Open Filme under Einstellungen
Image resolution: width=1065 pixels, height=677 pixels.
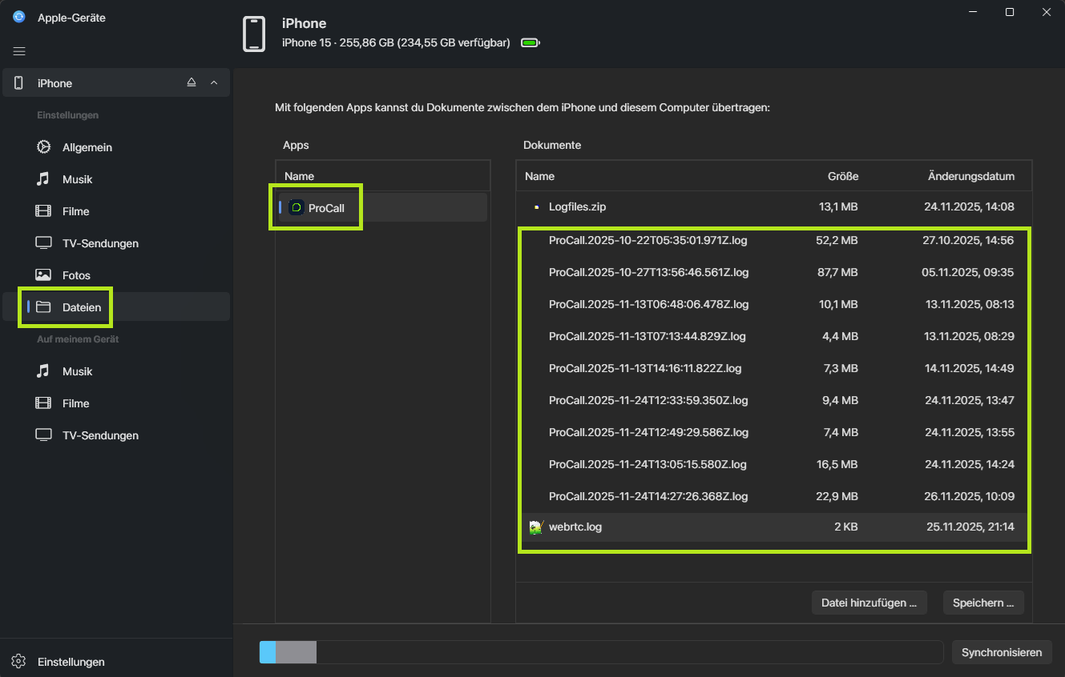tap(75, 211)
